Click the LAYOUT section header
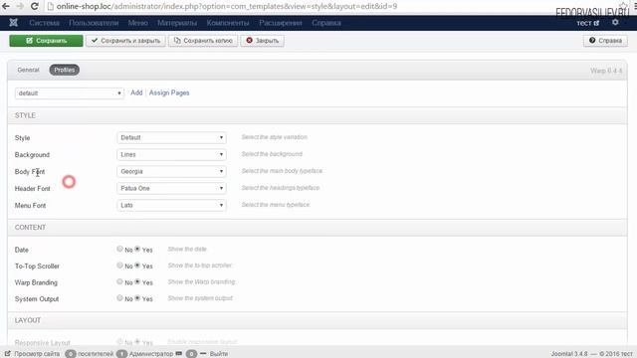 (28, 320)
